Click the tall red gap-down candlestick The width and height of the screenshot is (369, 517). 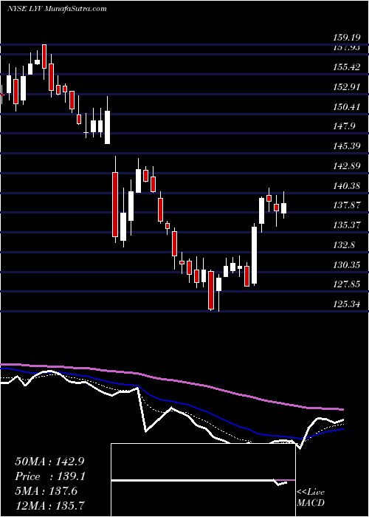tap(115, 204)
